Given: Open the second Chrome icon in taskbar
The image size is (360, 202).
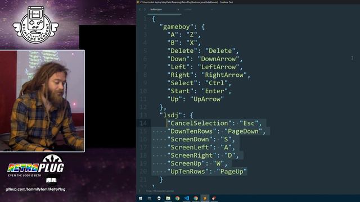Looking at the screenshot, I should tap(196, 198).
